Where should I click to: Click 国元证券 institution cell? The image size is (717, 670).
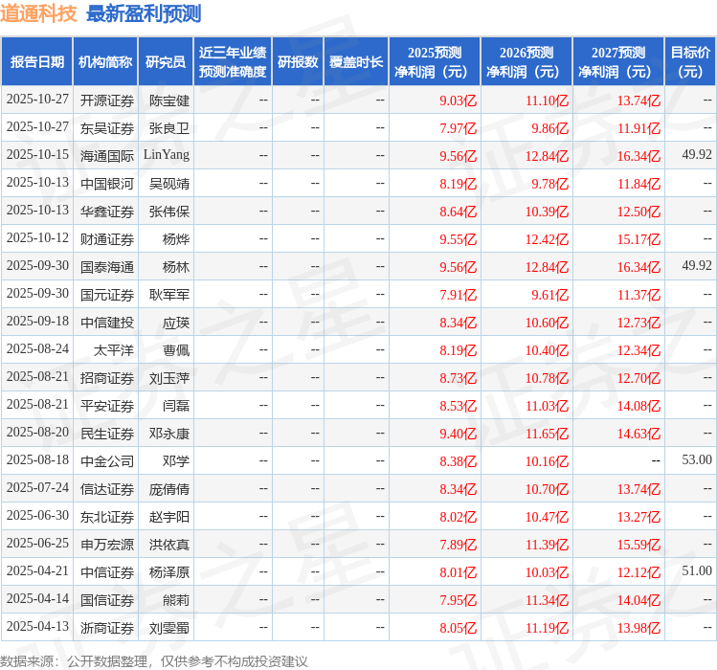coord(107,295)
